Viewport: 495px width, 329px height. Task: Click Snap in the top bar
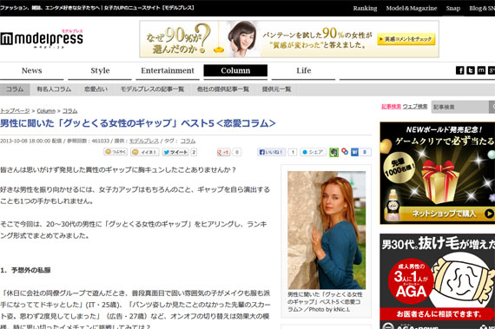(453, 9)
